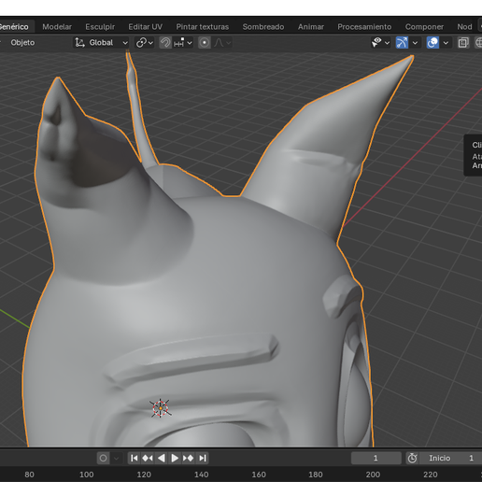Play animation in reverse
Viewport: 482px width, 482px height.
coord(161,458)
